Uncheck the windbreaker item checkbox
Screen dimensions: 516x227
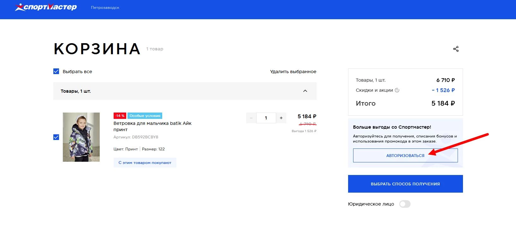click(x=56, y=137)
